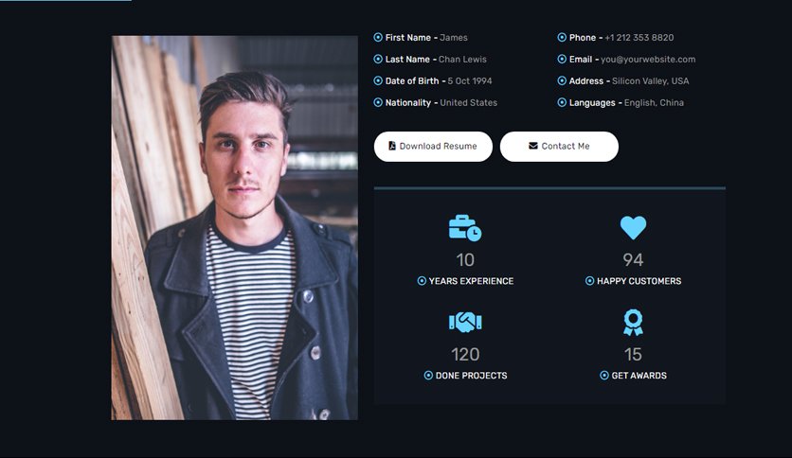Click the email you@yourwebsite.com
Viewport: 792px width, 458px height.
(x=648, y=59)
